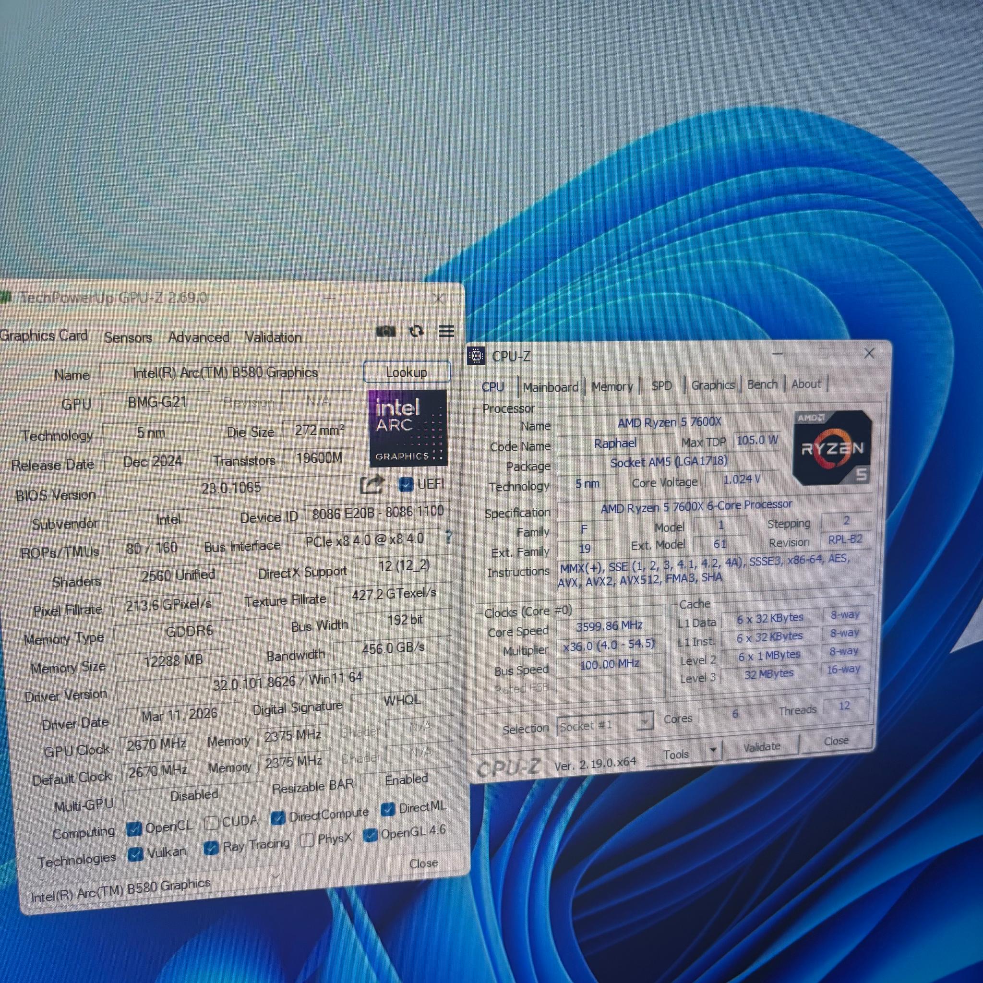
Task: Switch to the Sensors tab in GPU-Z
Action: coord(128,337)
